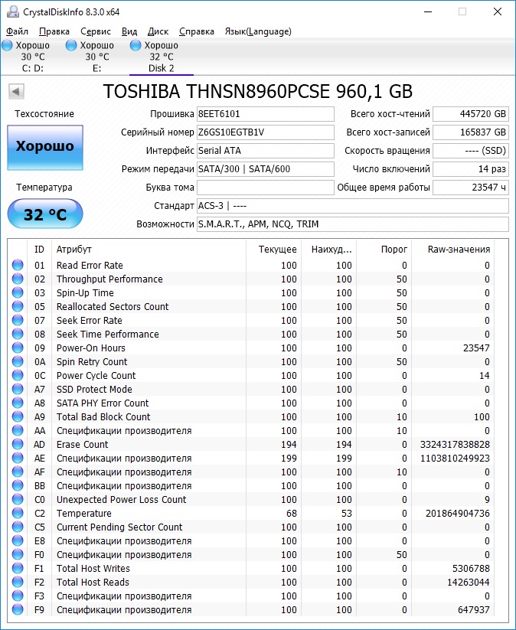Image resolution: width=516 pixels, height=630 pixels.
Task: Open the Справка menu
Action: pyautogui.click(x=197, y=31)
